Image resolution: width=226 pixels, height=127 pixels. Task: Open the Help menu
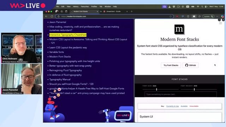pos(115,7)
